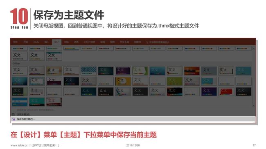
Task: Click the slide title 保存为主题文件
Action: (x=69, y=15)
